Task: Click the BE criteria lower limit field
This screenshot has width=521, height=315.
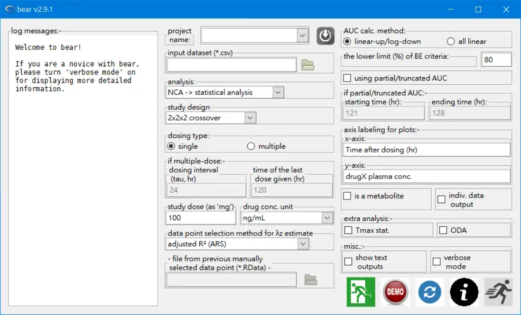Action: click(496, 60)
